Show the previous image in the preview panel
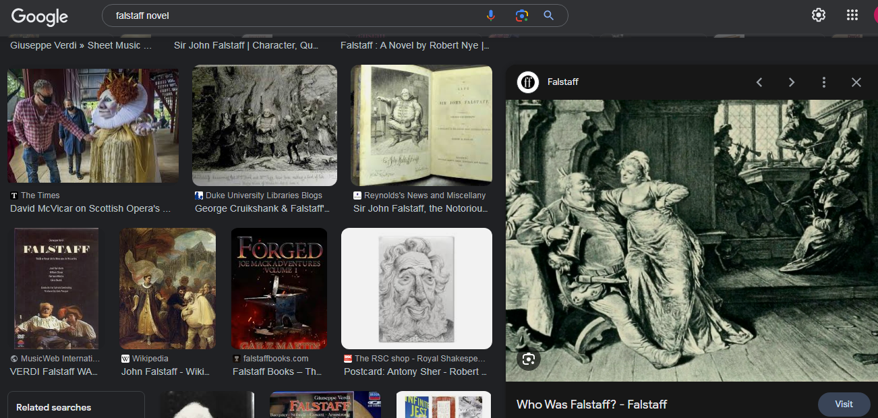The height and width of the screenshot is (418, 878). pos(759,82)
